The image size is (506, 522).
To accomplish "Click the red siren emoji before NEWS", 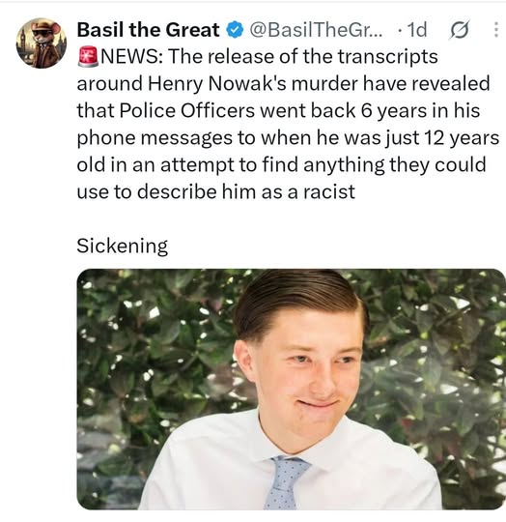I will pos(88,57).
